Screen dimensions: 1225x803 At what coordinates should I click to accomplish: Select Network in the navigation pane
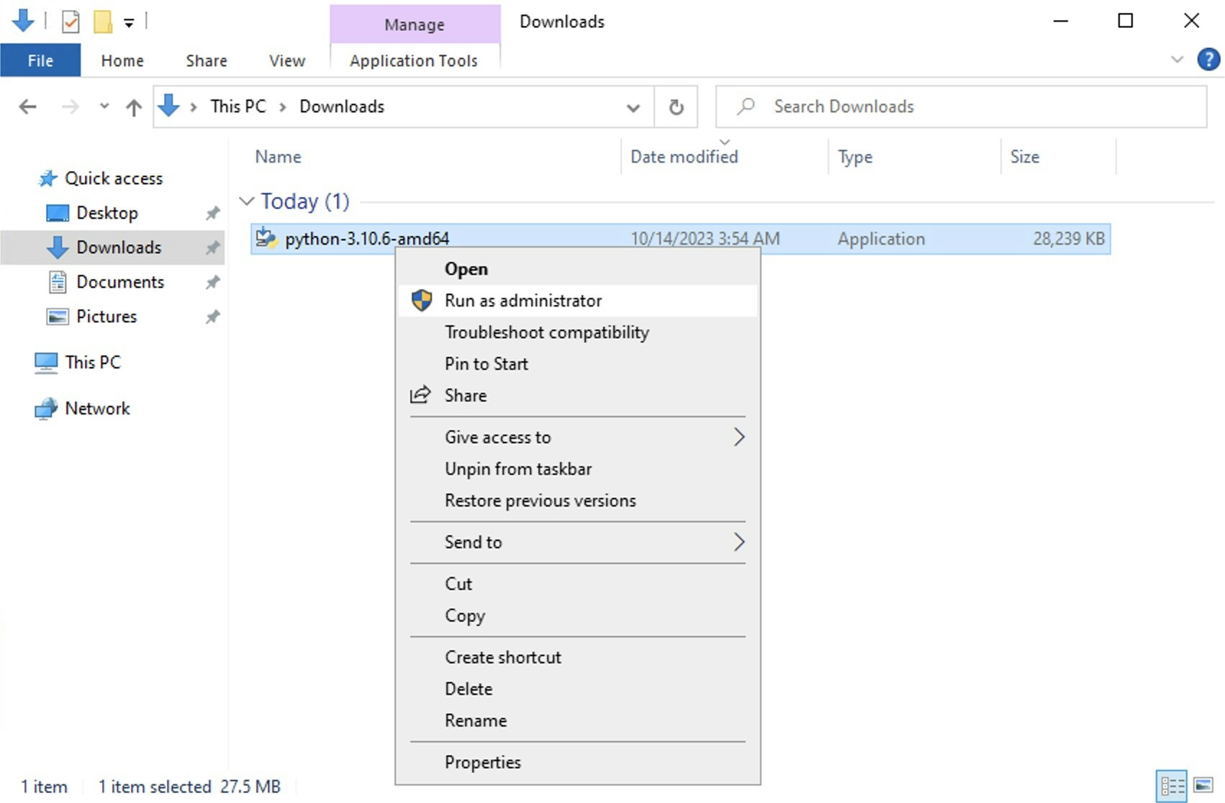pyautogui.click(x=82, y=408)
